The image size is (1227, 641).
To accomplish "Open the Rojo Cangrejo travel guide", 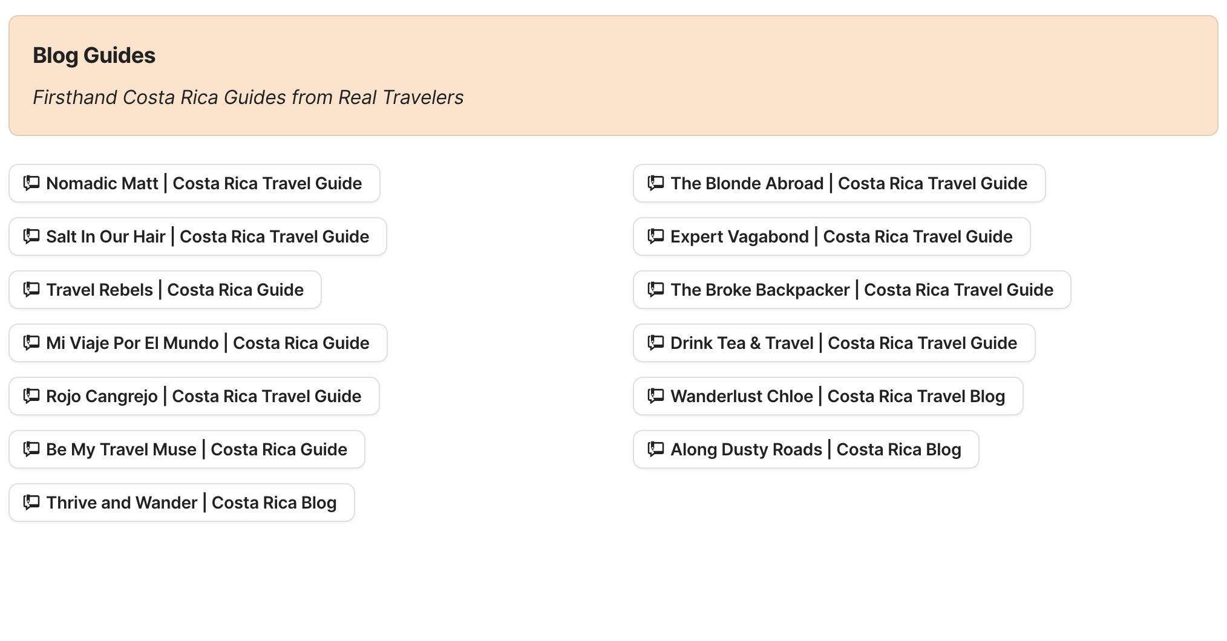I will (194, 396).
